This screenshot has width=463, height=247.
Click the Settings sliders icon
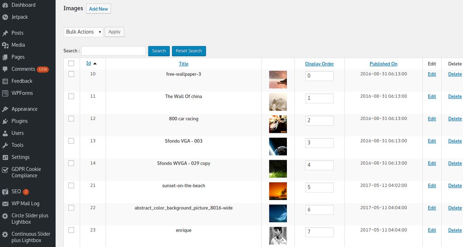point(5,157)
